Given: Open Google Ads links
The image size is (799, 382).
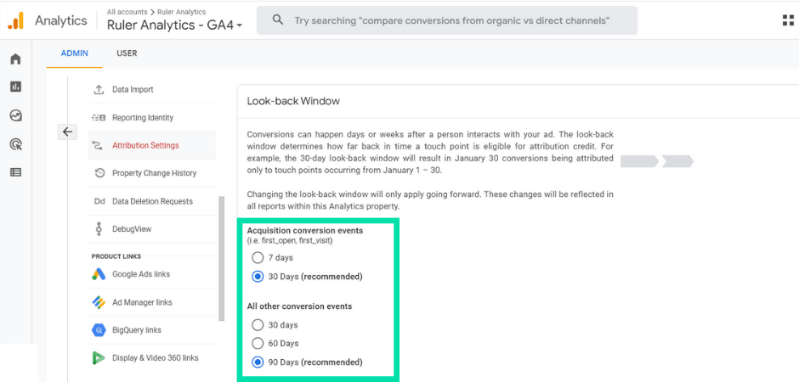Looking at the screenshot, I should pos(141,274).
